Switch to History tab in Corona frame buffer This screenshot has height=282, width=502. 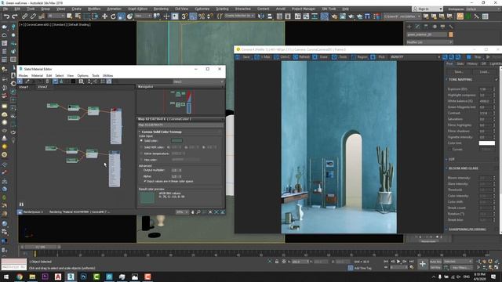[472, 63]
